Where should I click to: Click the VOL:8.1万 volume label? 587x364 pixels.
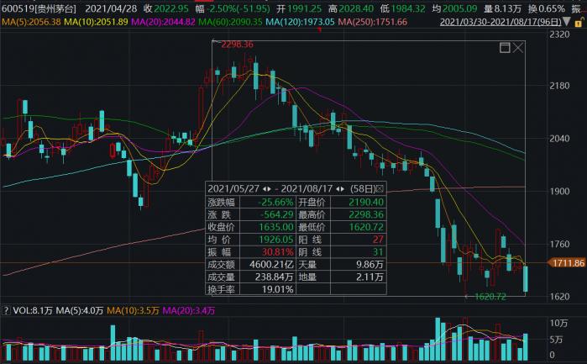33,310
